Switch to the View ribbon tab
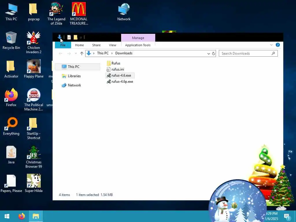The width and height of the screenshot is (296, 222). click(x=112, y=45)
